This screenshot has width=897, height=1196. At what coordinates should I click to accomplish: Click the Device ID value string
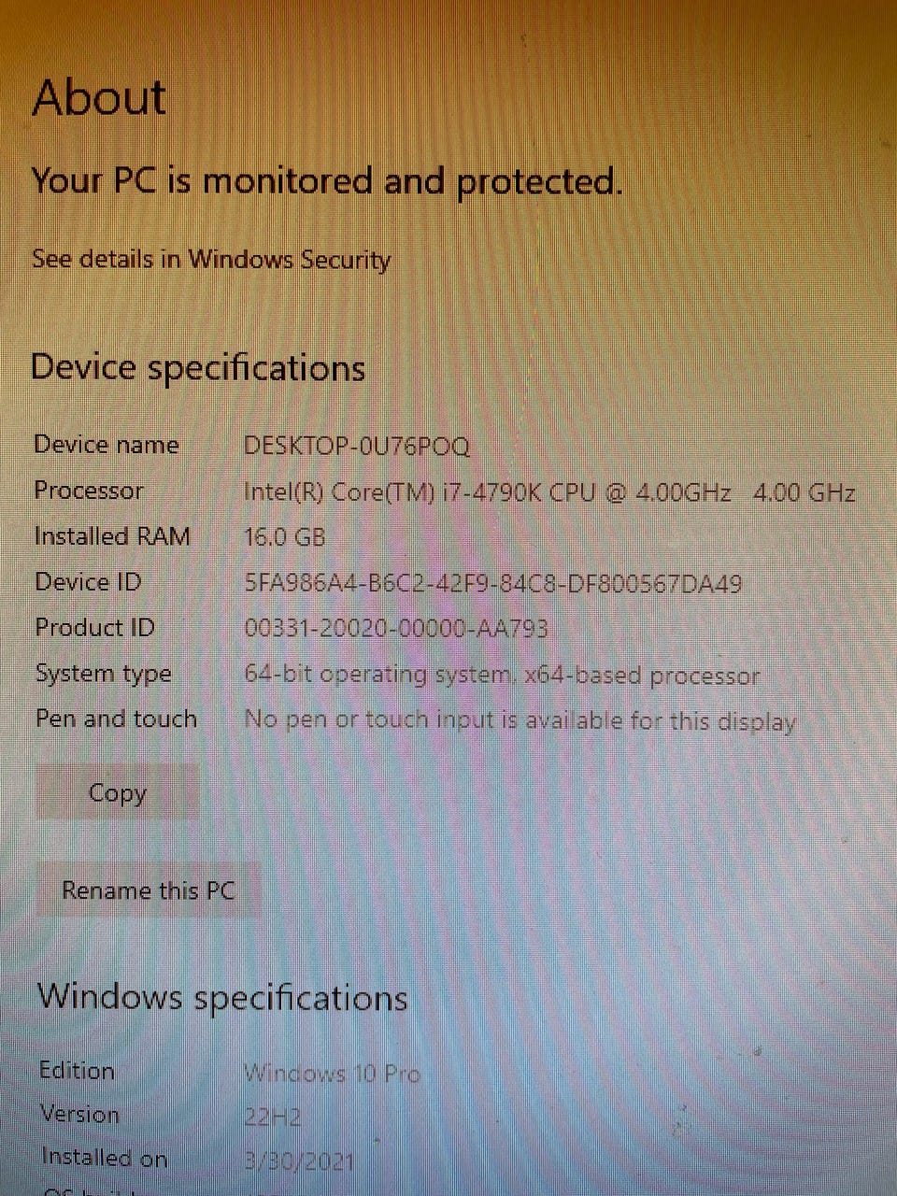[492, 583]
